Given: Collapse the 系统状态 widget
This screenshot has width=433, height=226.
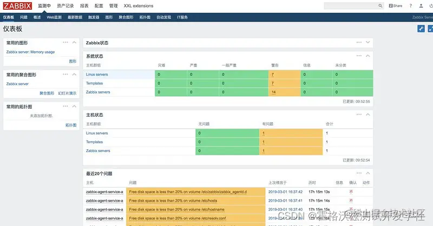Looking at the screenshot, I should (368, 56).
